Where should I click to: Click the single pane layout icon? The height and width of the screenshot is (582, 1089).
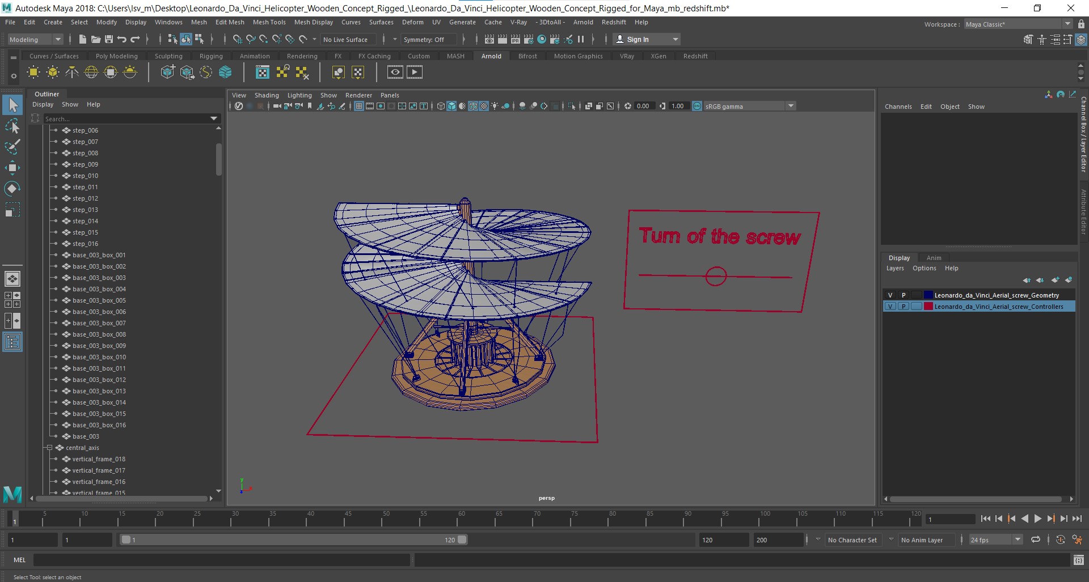12,279
